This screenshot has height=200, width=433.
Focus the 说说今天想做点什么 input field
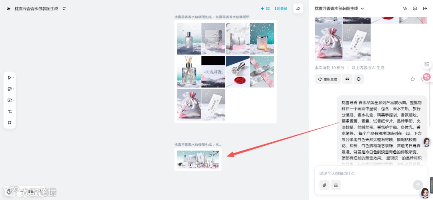(x=371, y=174)
